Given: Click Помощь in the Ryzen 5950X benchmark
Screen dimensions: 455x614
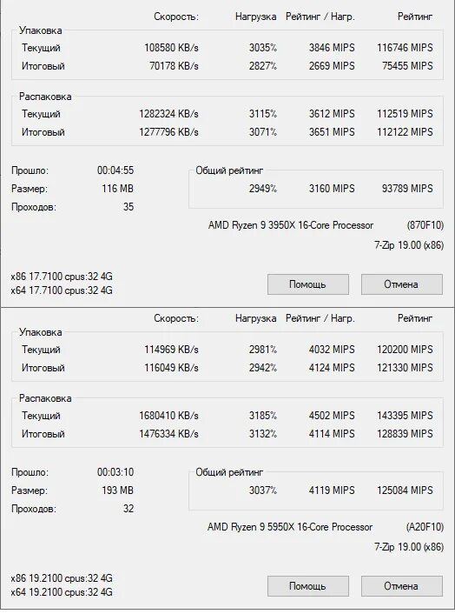Looking at the screenshot, I should [x=308, y=586].
